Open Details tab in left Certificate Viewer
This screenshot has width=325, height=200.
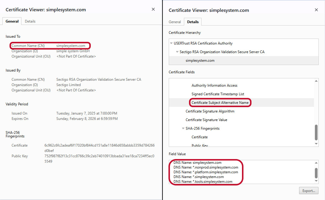[x=30, y=21]
